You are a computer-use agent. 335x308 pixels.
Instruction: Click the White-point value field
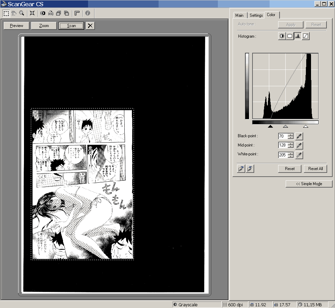click(x=283, y=155)
